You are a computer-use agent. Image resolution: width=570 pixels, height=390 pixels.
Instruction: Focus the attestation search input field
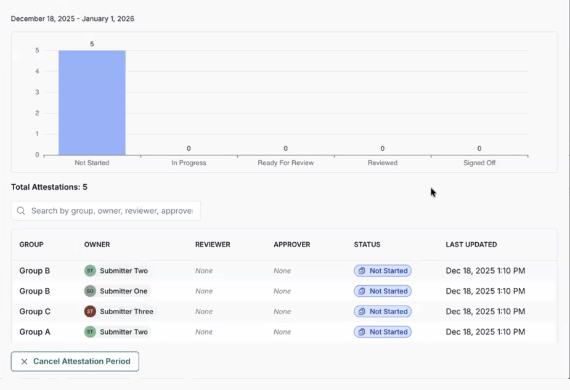(x=112, y=211)
